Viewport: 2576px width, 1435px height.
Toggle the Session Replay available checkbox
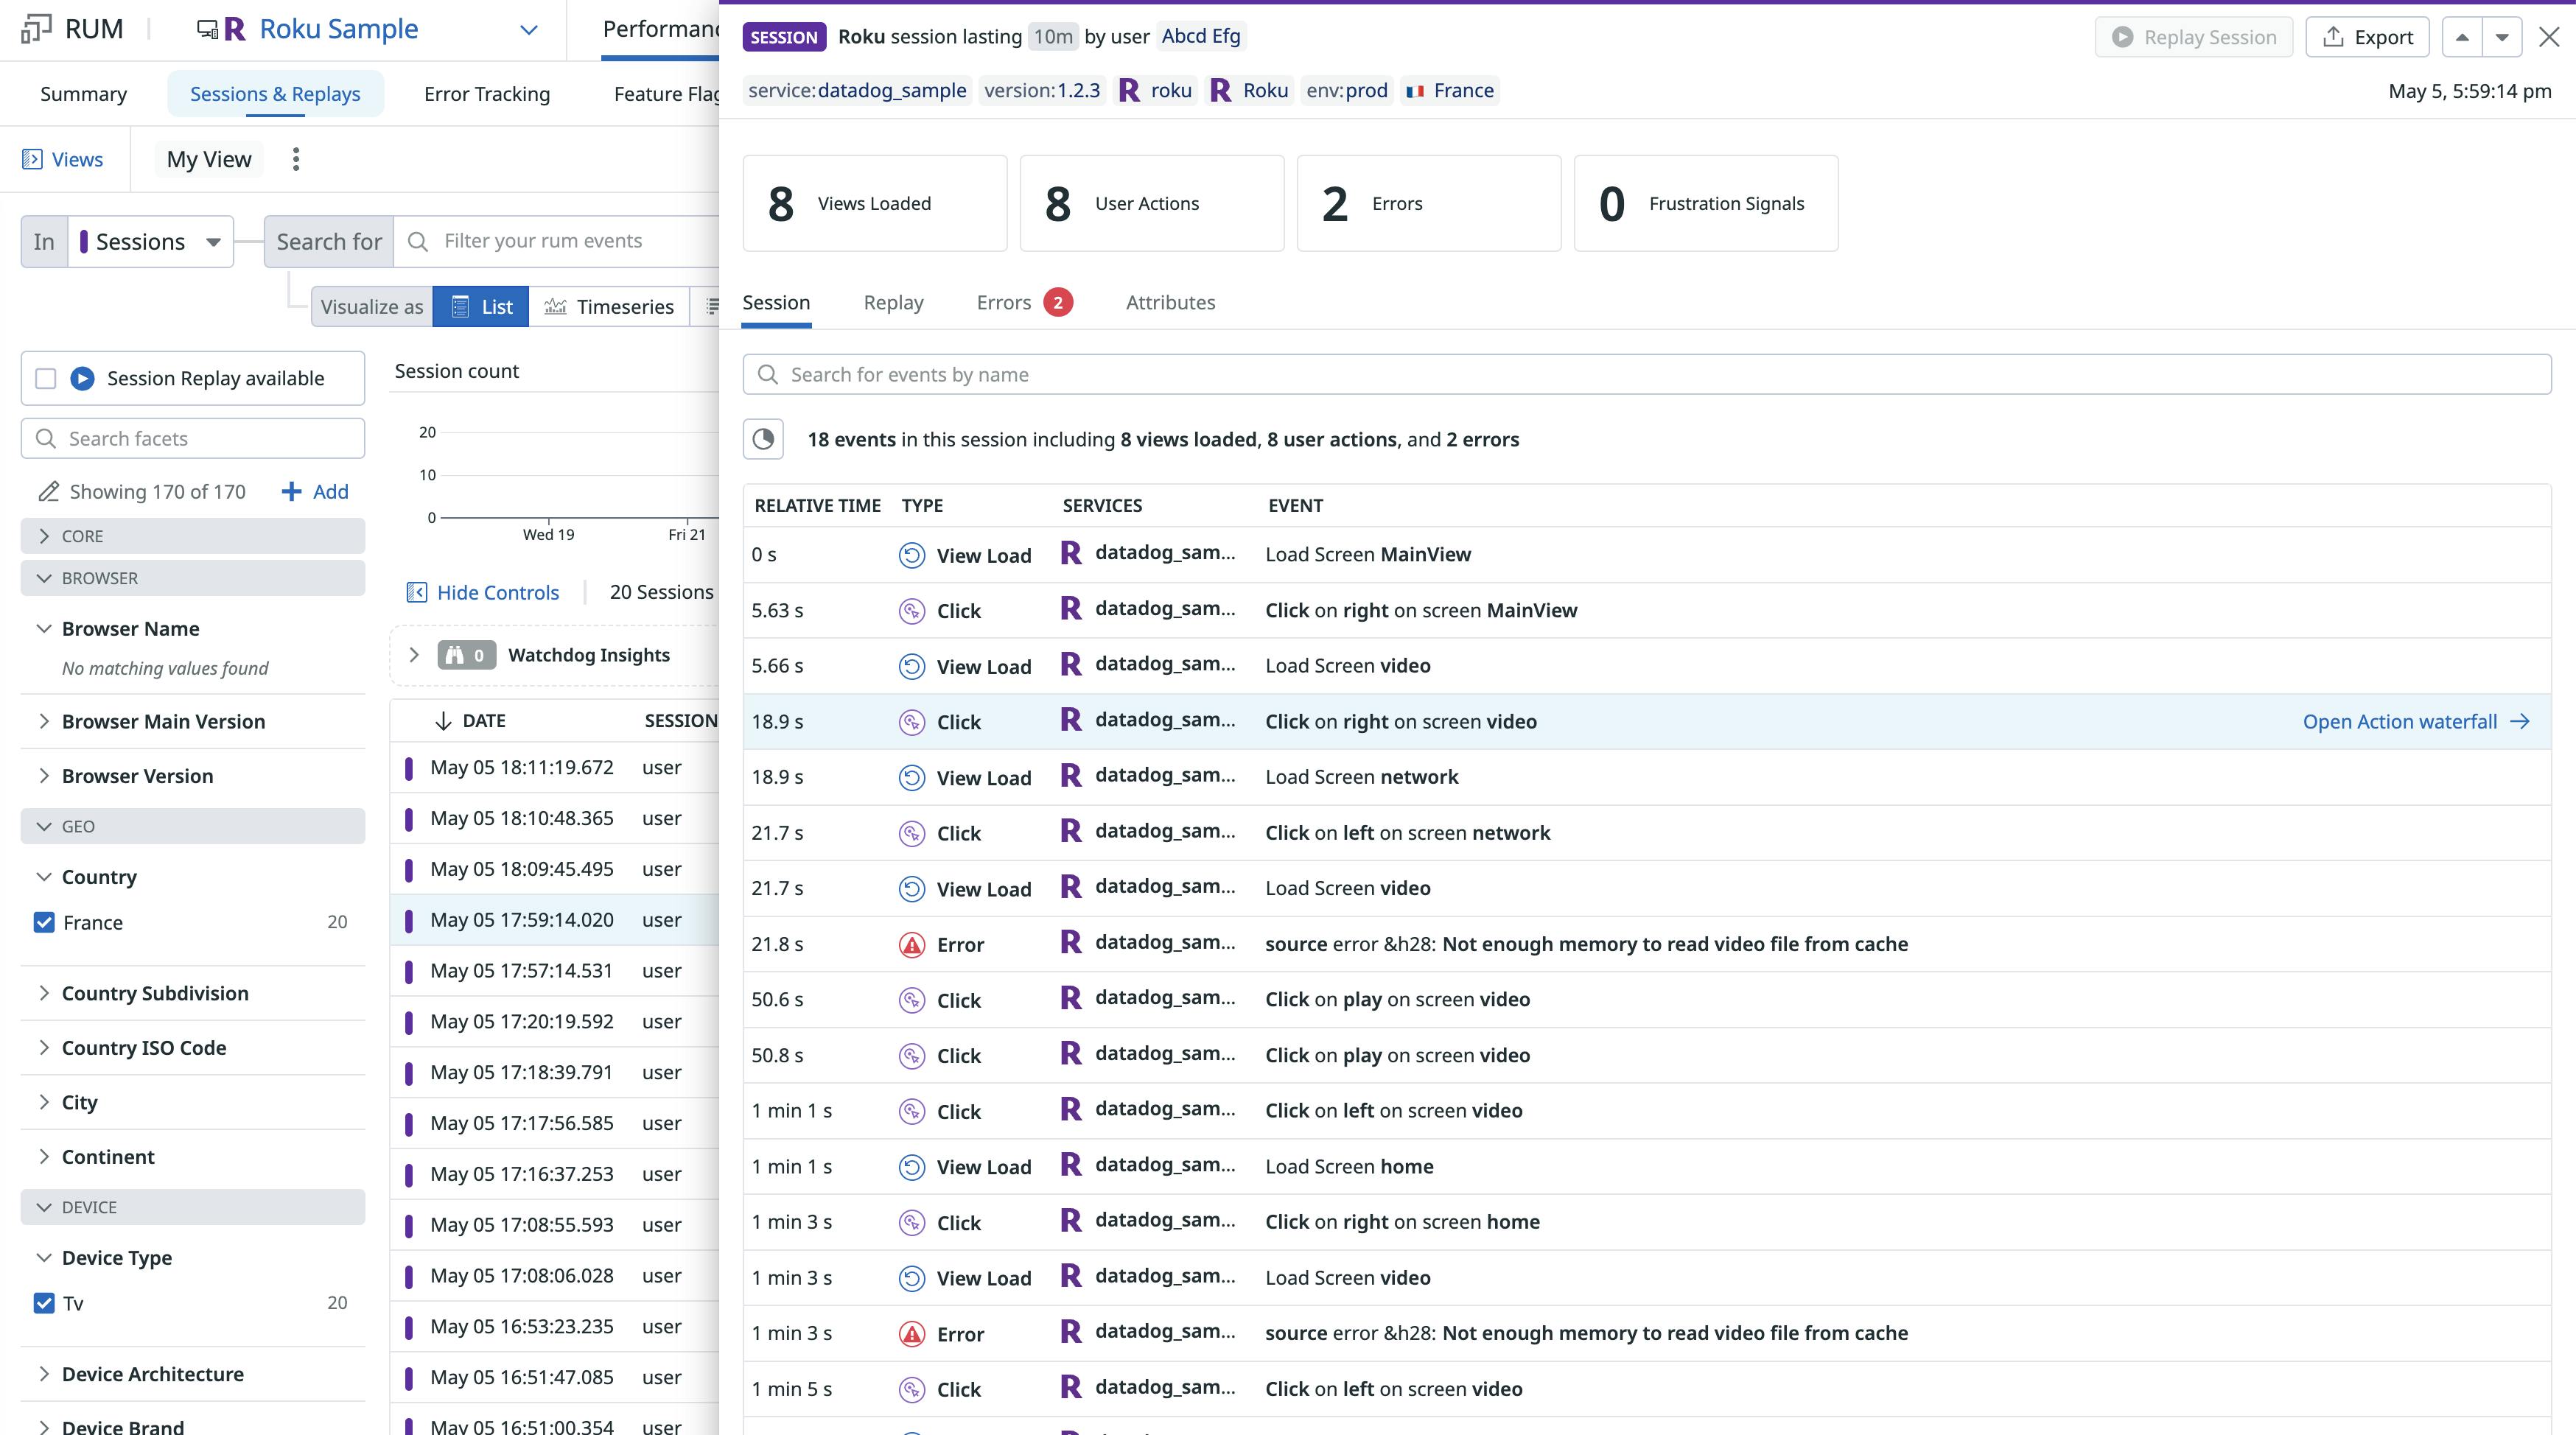pyautogui.click(x=43, y=378)
